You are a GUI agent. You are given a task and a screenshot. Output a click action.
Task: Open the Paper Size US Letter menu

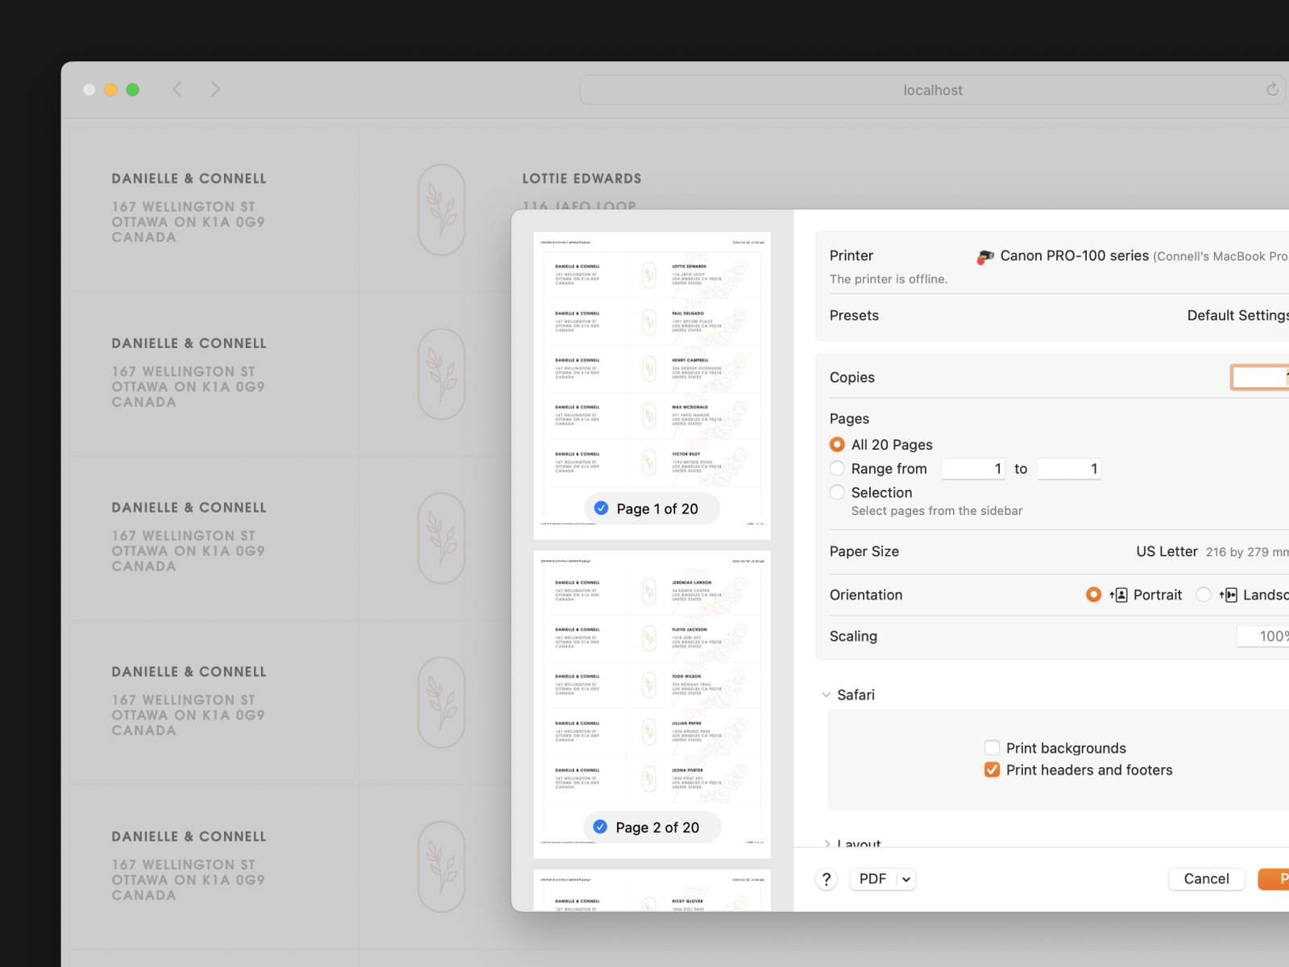click(x=1208, y=551)
